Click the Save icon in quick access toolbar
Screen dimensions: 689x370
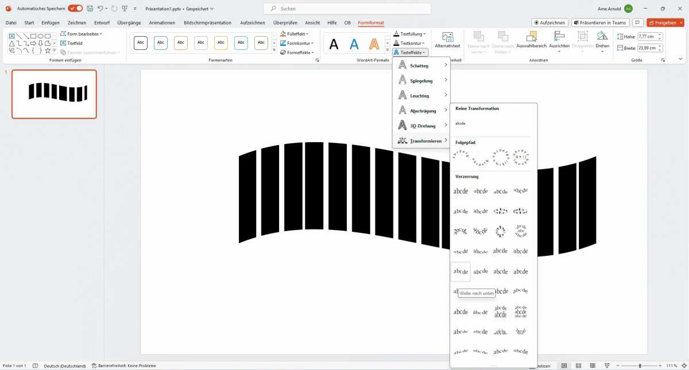[89, 9]
